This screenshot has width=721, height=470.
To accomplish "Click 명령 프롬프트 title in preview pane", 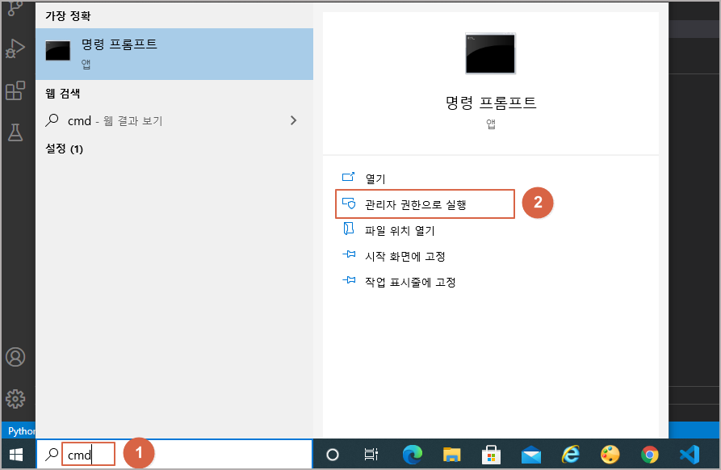I will tap(491, 102).
